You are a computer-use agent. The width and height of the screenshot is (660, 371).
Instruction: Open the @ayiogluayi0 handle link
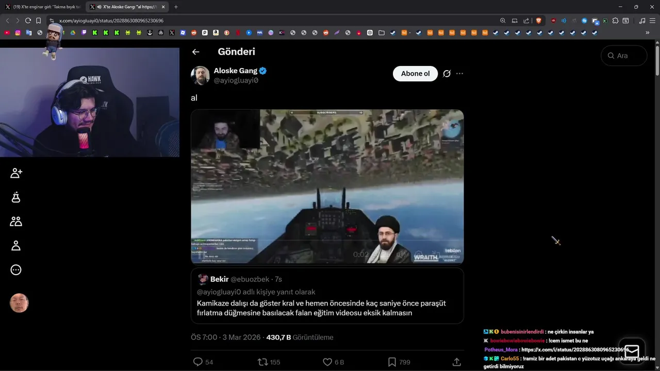pos(236,80)
